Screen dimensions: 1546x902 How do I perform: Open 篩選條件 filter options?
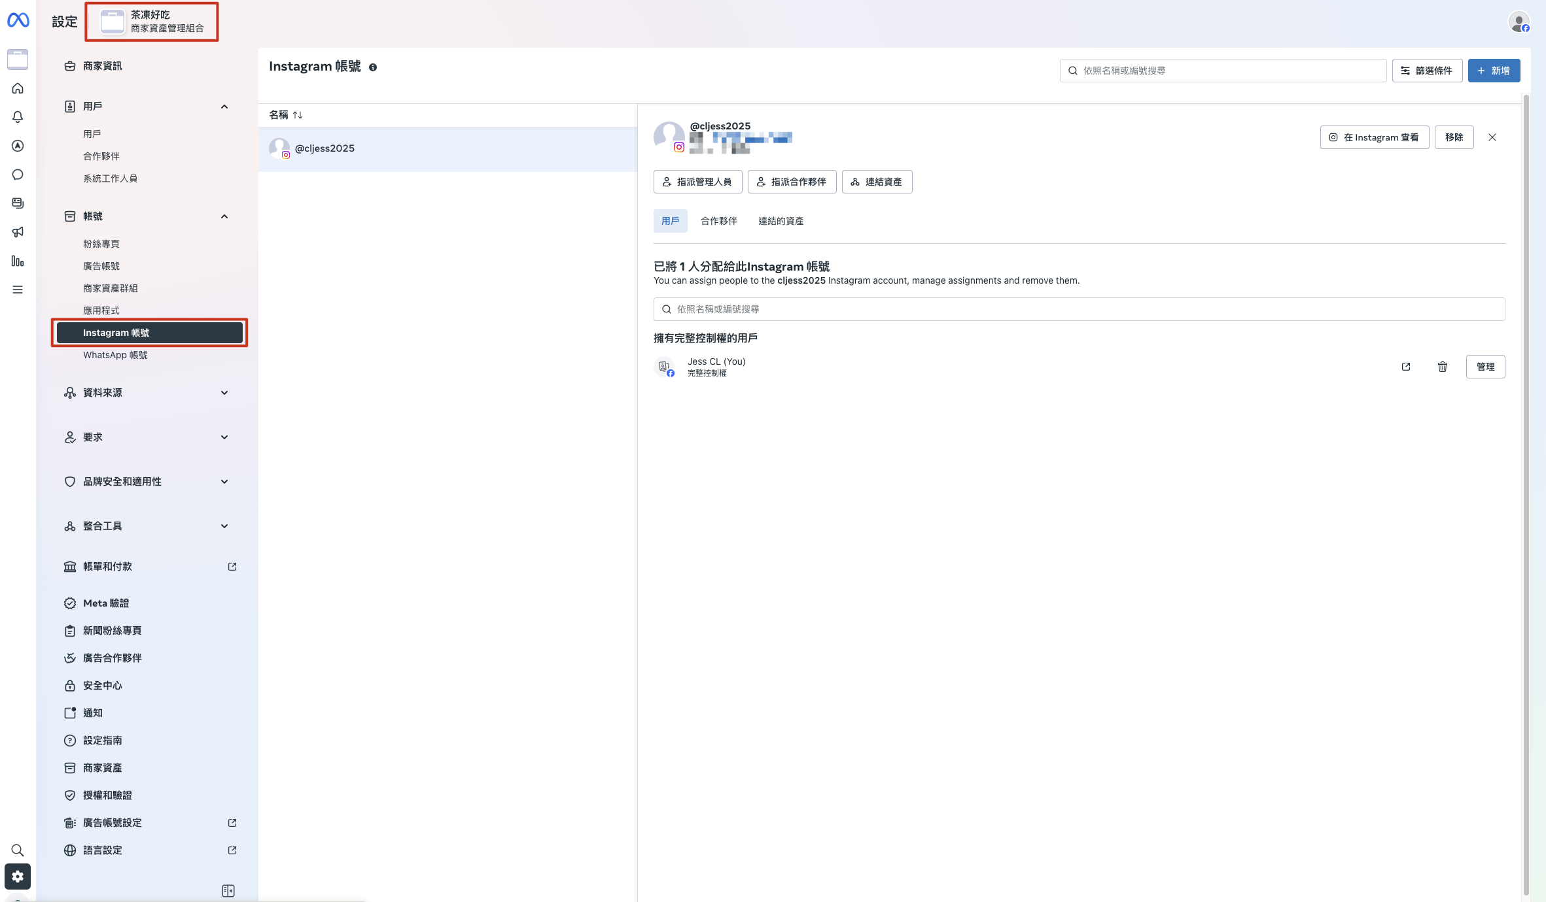click(1427, 71)
